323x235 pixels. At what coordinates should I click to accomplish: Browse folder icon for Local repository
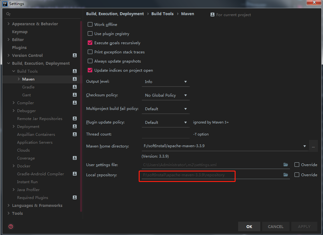pyautogui.click(x=286, y=175)
